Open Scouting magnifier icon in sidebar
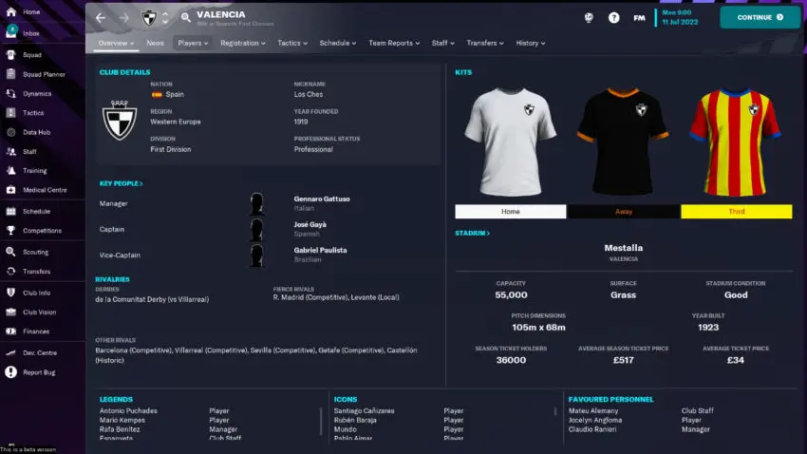 pos(10,252)
